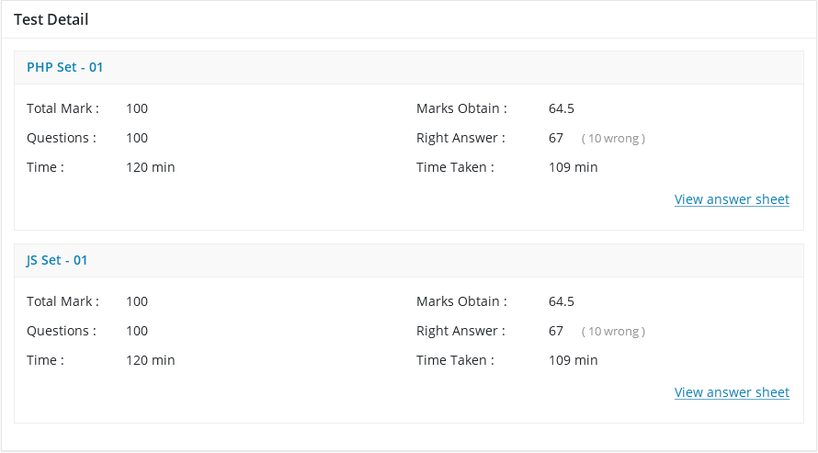Select the Questions label in JS Set
Screen dimensions: 818x453
pyautogui.click(x=61, y=331)
